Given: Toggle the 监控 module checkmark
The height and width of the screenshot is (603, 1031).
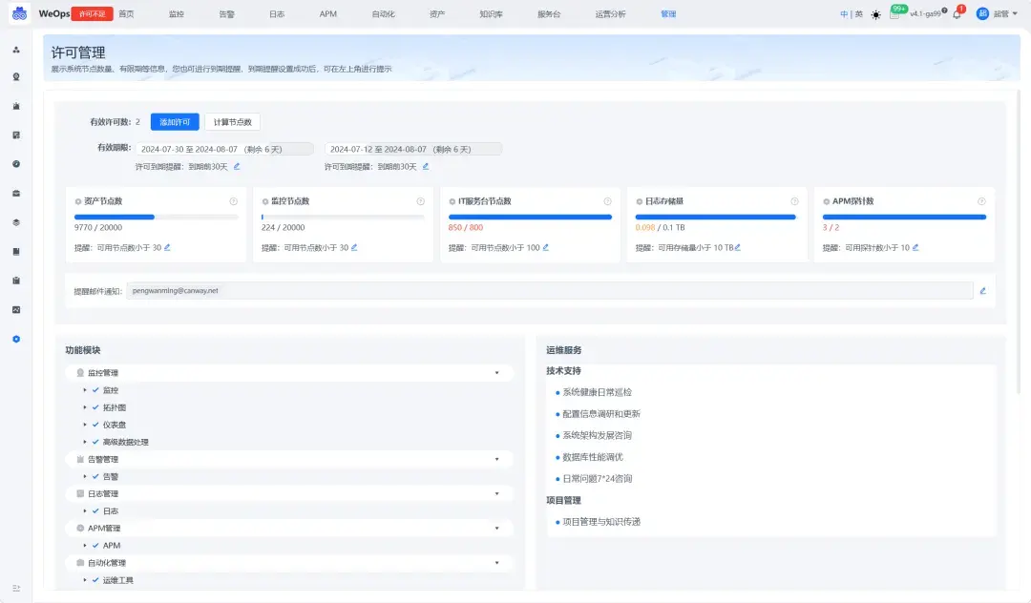Looking at the screenshot, I should [95, 390].
